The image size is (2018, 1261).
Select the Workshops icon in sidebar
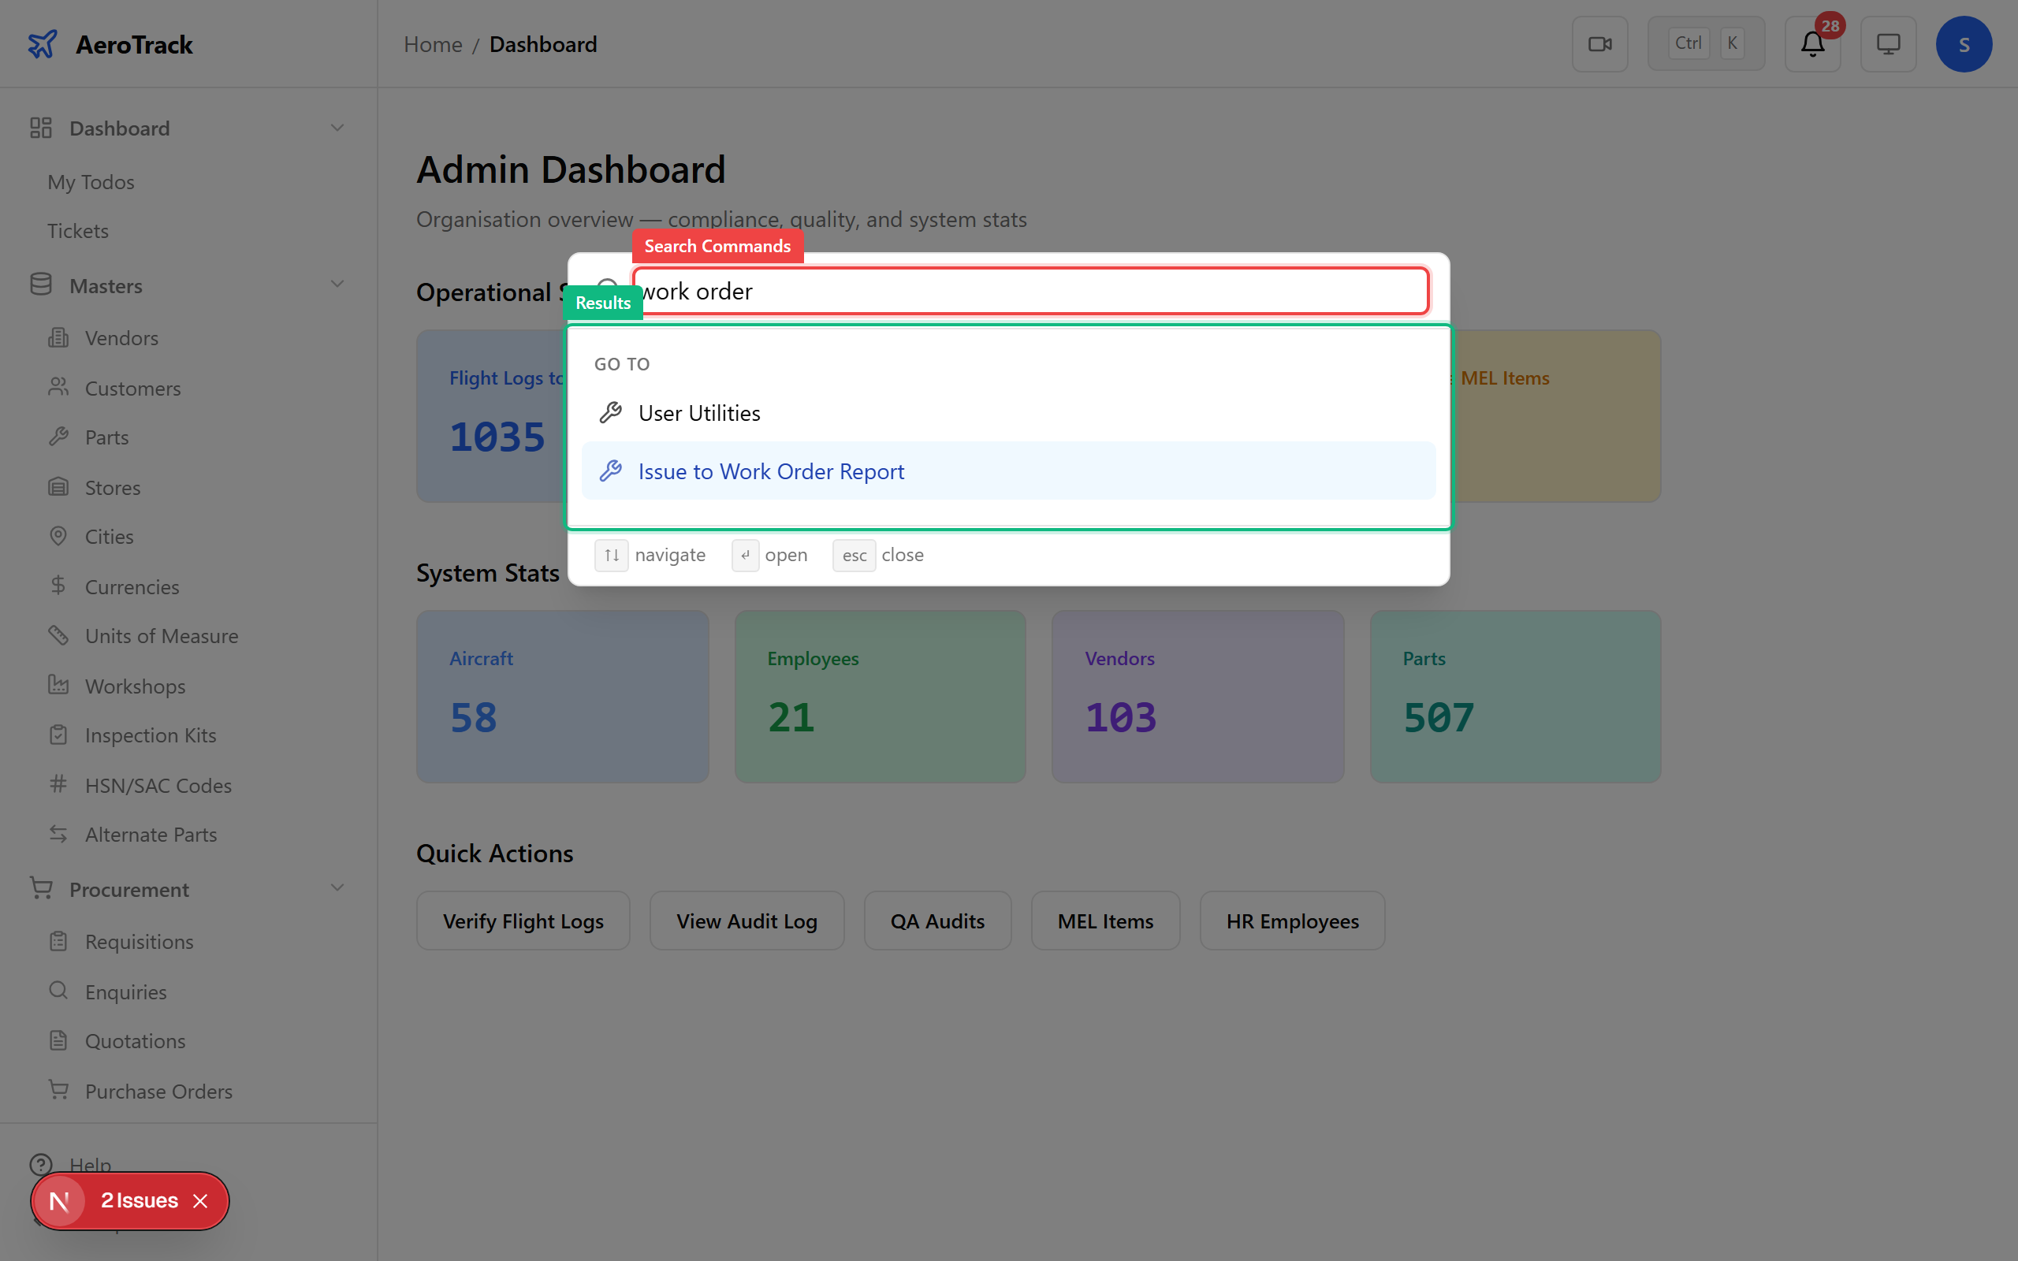click(x=58, y=685)
